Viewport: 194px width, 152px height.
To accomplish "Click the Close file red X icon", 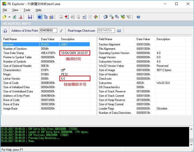I will pos(20,17).
